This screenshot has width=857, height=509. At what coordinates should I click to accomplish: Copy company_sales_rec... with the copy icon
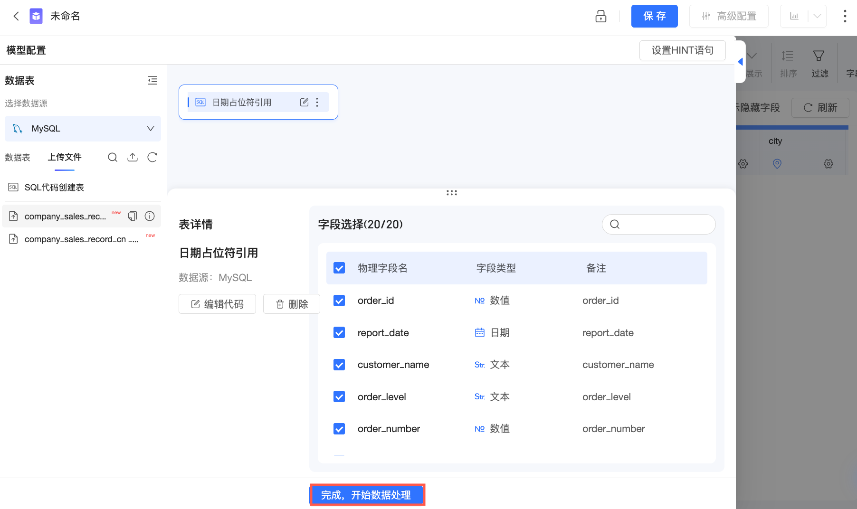[x=133, y=216]
